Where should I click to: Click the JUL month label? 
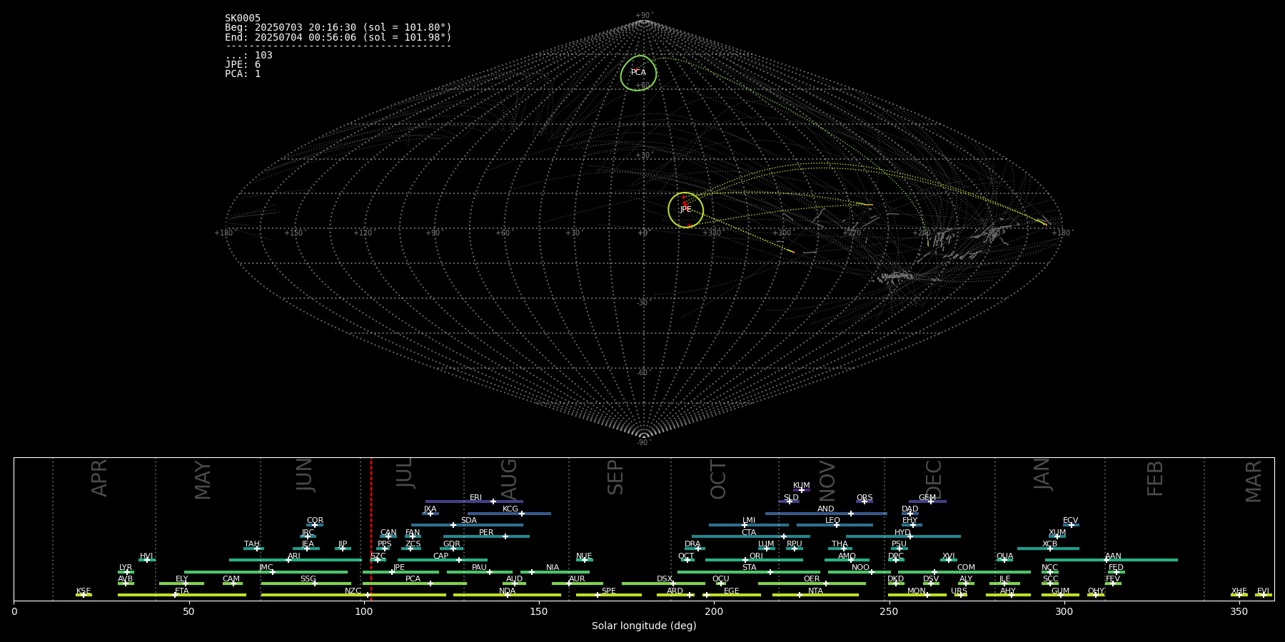(x=405, y=473)
